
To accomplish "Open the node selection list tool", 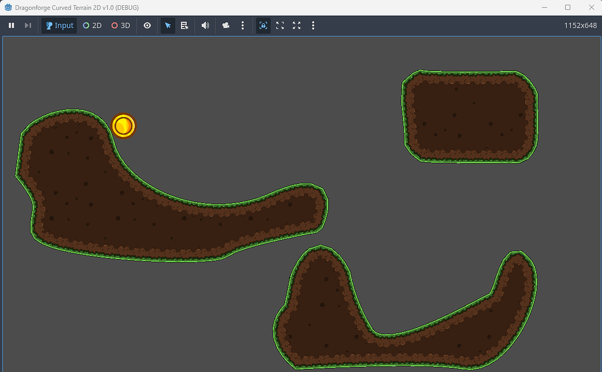I will point(184,25).
